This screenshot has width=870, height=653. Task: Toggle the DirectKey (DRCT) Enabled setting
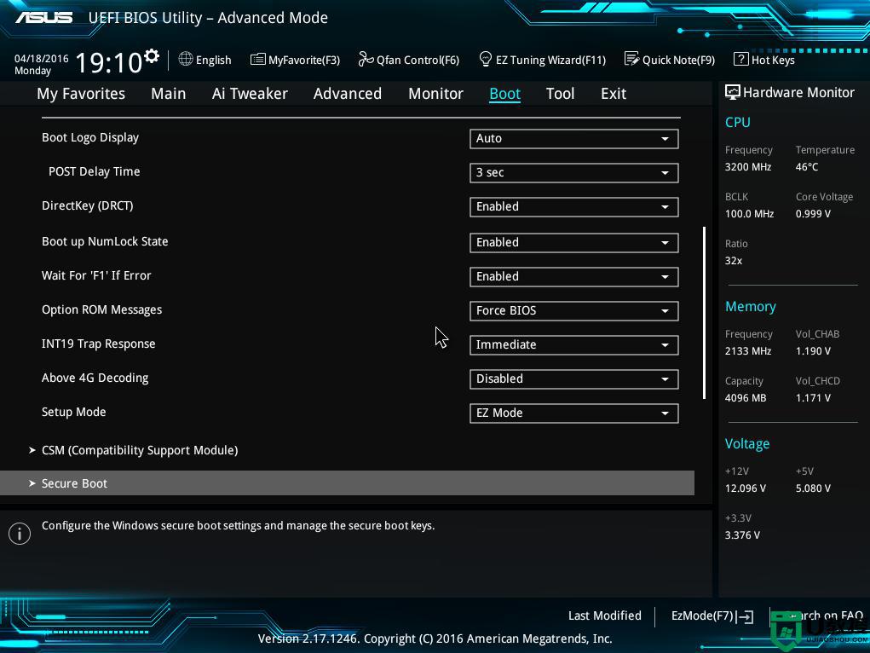pos(573,207)
